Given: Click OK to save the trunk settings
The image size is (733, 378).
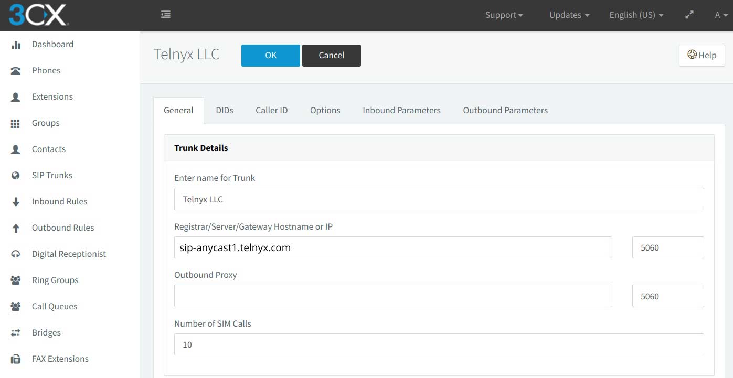Looking at the screenshot, I should [270, 55].
